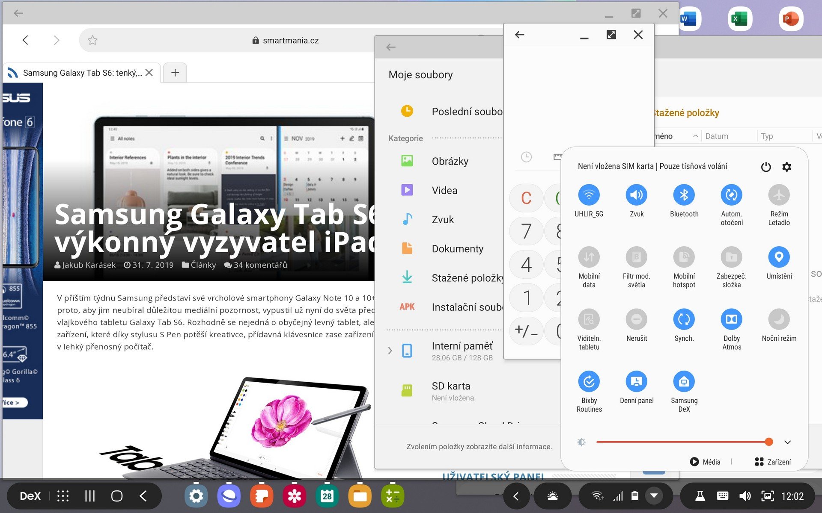
Task: Expand Interní paměť storage chevron
Action: pos(390,351)
